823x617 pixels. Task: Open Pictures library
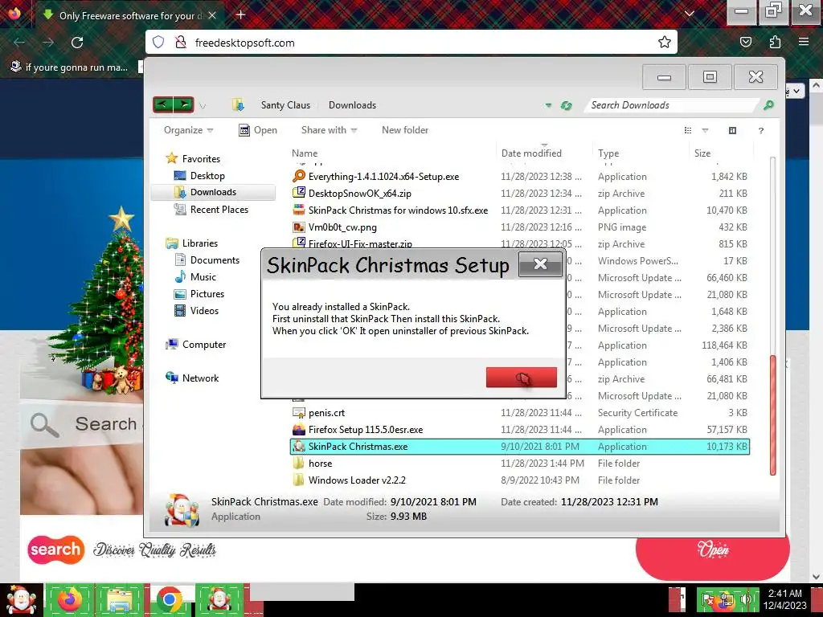pyautogui.click(x=199, y=294)
